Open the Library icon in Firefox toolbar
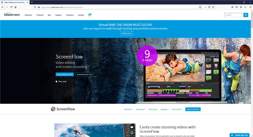Viewport: 253px width, 137px height. (232, 7)
